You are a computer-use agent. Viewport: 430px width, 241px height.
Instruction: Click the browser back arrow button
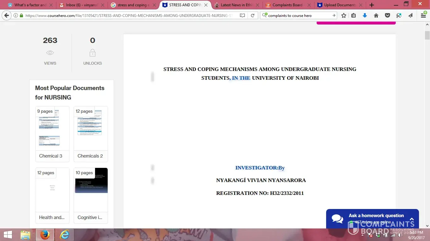point(7,16)
